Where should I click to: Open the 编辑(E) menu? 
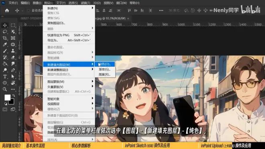tap(25, 3)
